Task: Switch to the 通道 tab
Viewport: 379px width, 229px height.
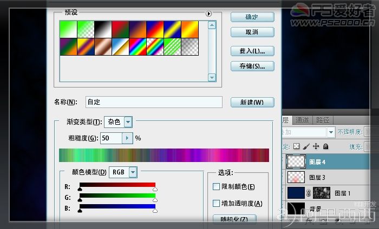Action: [302, 120]
